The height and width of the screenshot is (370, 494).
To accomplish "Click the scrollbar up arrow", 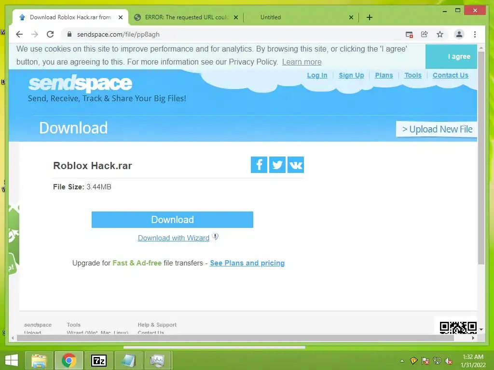I will click(x=481, y=48).
